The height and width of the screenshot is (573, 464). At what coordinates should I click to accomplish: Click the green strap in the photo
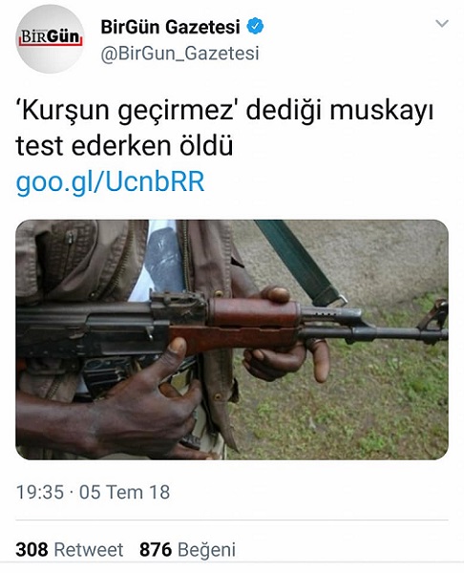[300, 262]
